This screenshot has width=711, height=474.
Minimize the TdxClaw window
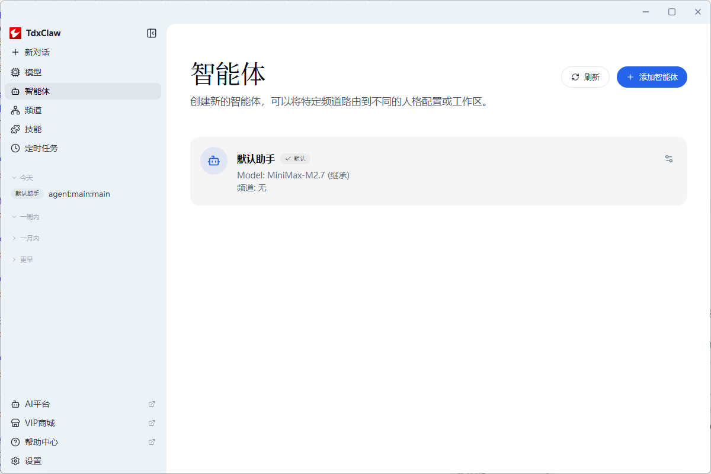[646, 12]
